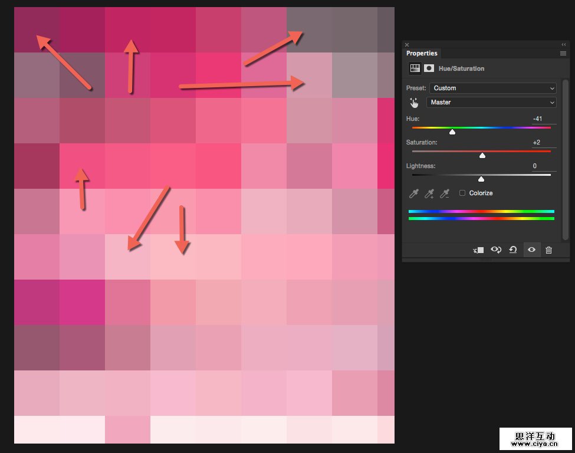Click the Hue slider handle
This screenshot has height=453, width=575.
coord(452,132)
